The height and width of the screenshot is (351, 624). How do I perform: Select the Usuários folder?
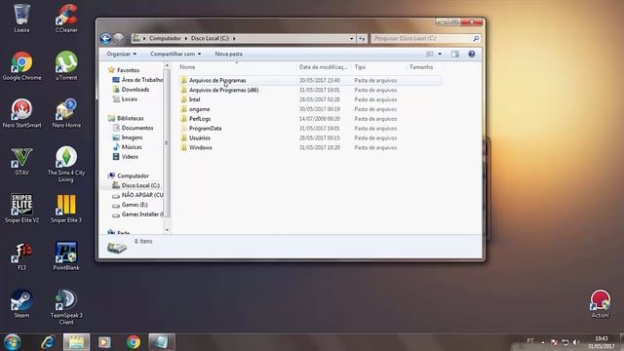310,137
